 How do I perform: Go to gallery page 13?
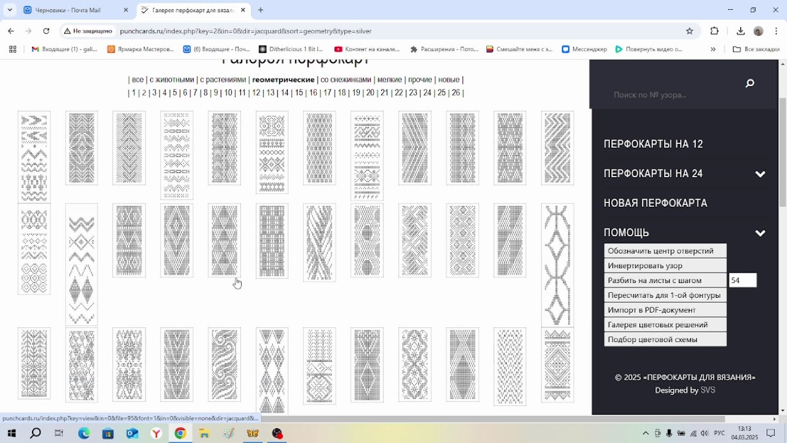(x=271, y=93)
